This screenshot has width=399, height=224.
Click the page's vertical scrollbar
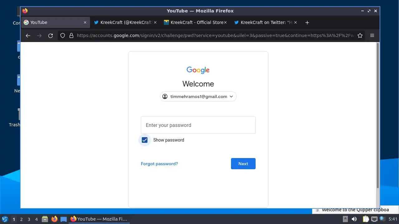tap(378, 115)
